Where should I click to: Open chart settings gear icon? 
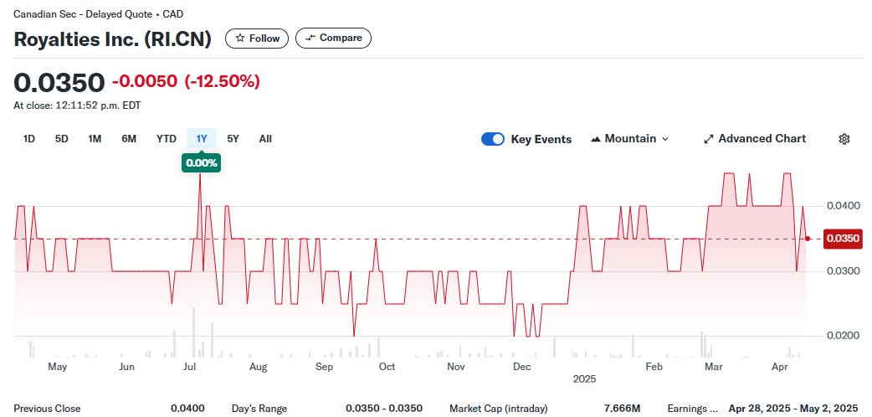[x=844, y=139]
